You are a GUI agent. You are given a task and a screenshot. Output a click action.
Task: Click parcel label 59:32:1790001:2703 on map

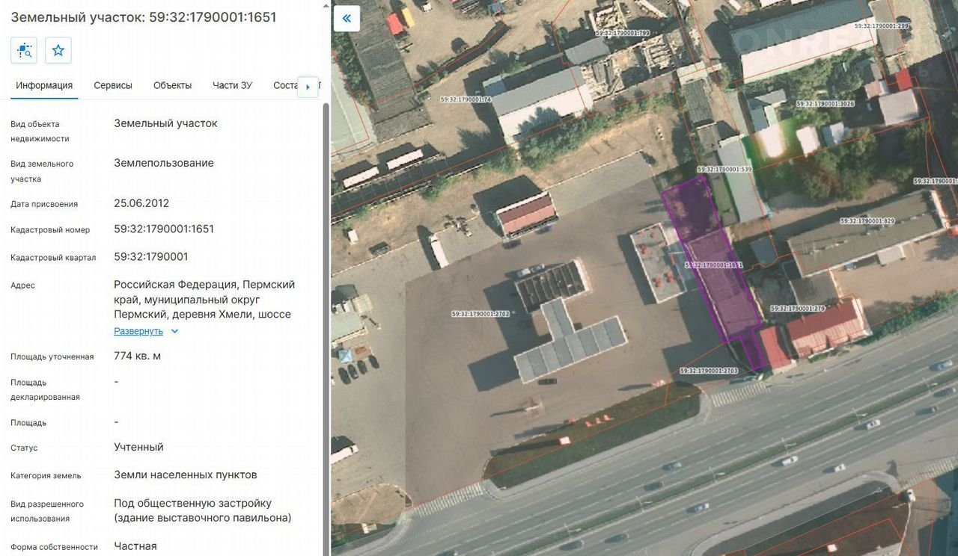click(x=709, y=371)
